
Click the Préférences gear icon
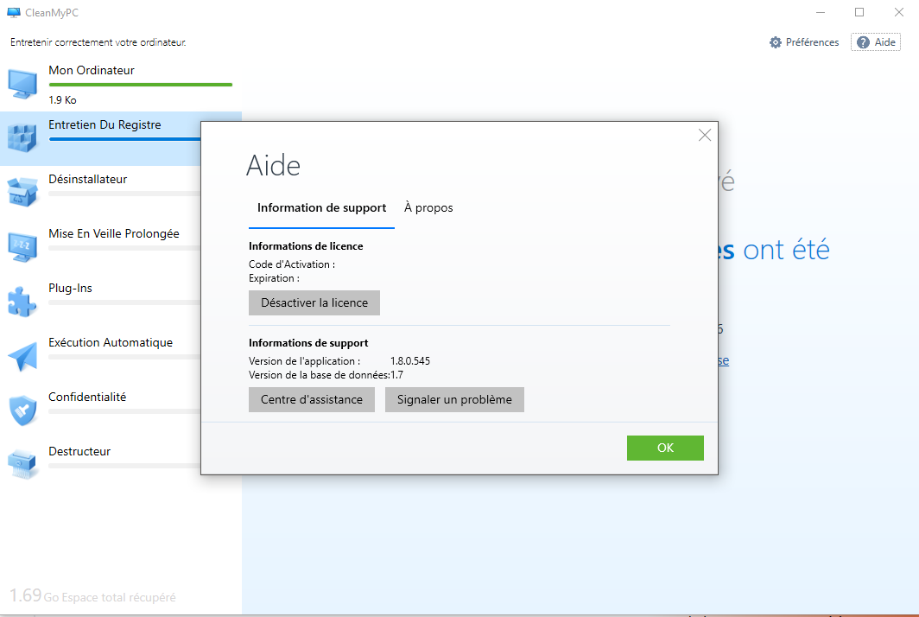tap(776, 42)
